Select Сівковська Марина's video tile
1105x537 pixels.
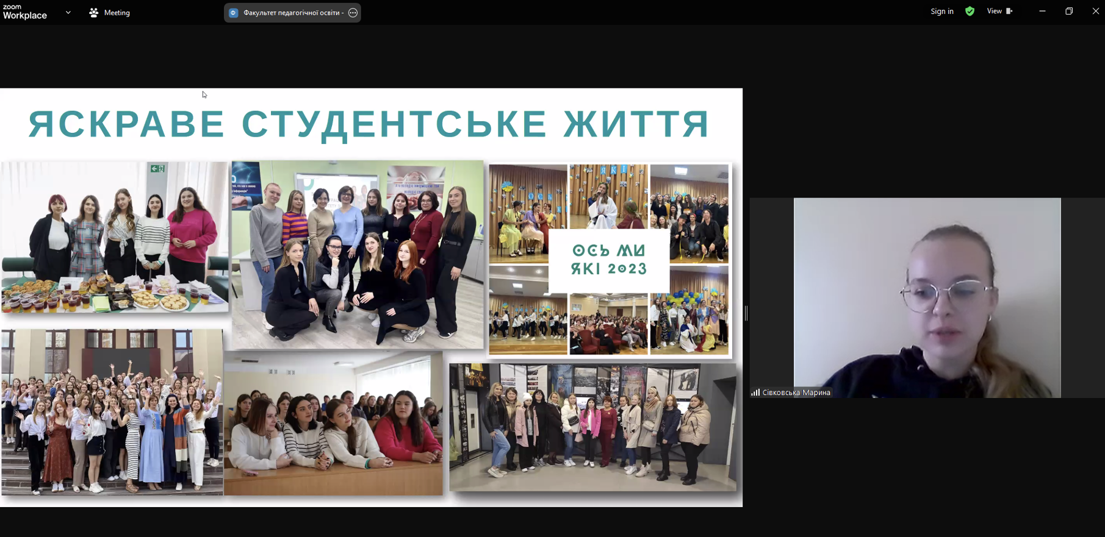(x=927, y=297)
